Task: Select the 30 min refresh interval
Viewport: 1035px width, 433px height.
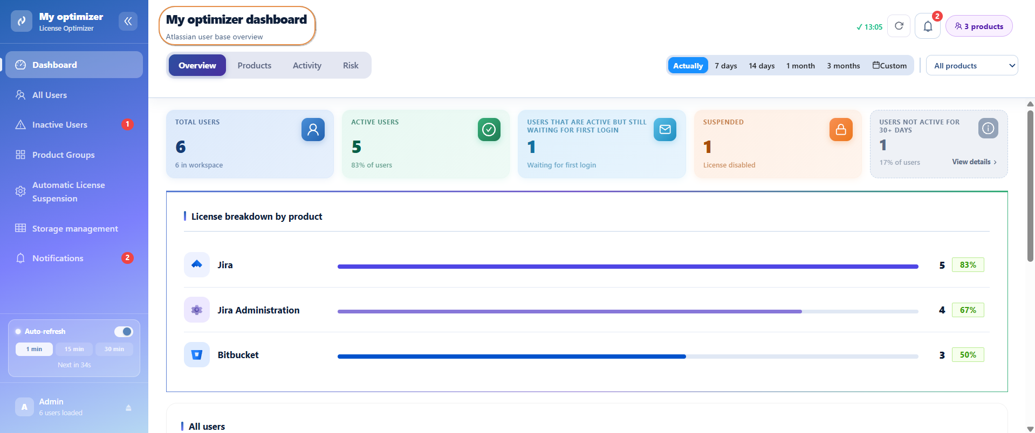Action: point(114,349)
